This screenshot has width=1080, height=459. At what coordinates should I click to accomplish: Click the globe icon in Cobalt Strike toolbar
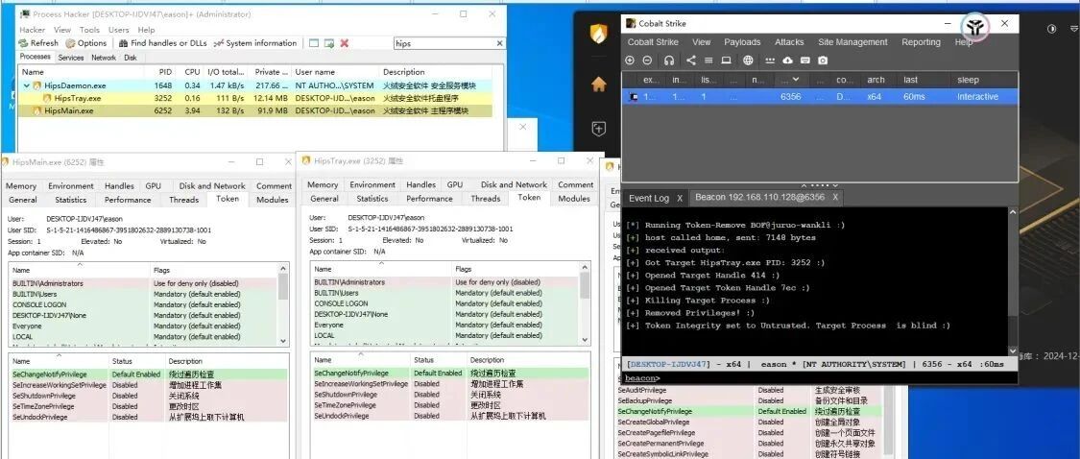(748, 60)
